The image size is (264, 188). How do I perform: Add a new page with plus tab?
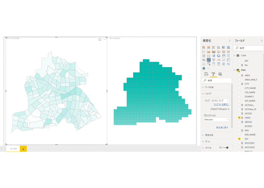23,149
